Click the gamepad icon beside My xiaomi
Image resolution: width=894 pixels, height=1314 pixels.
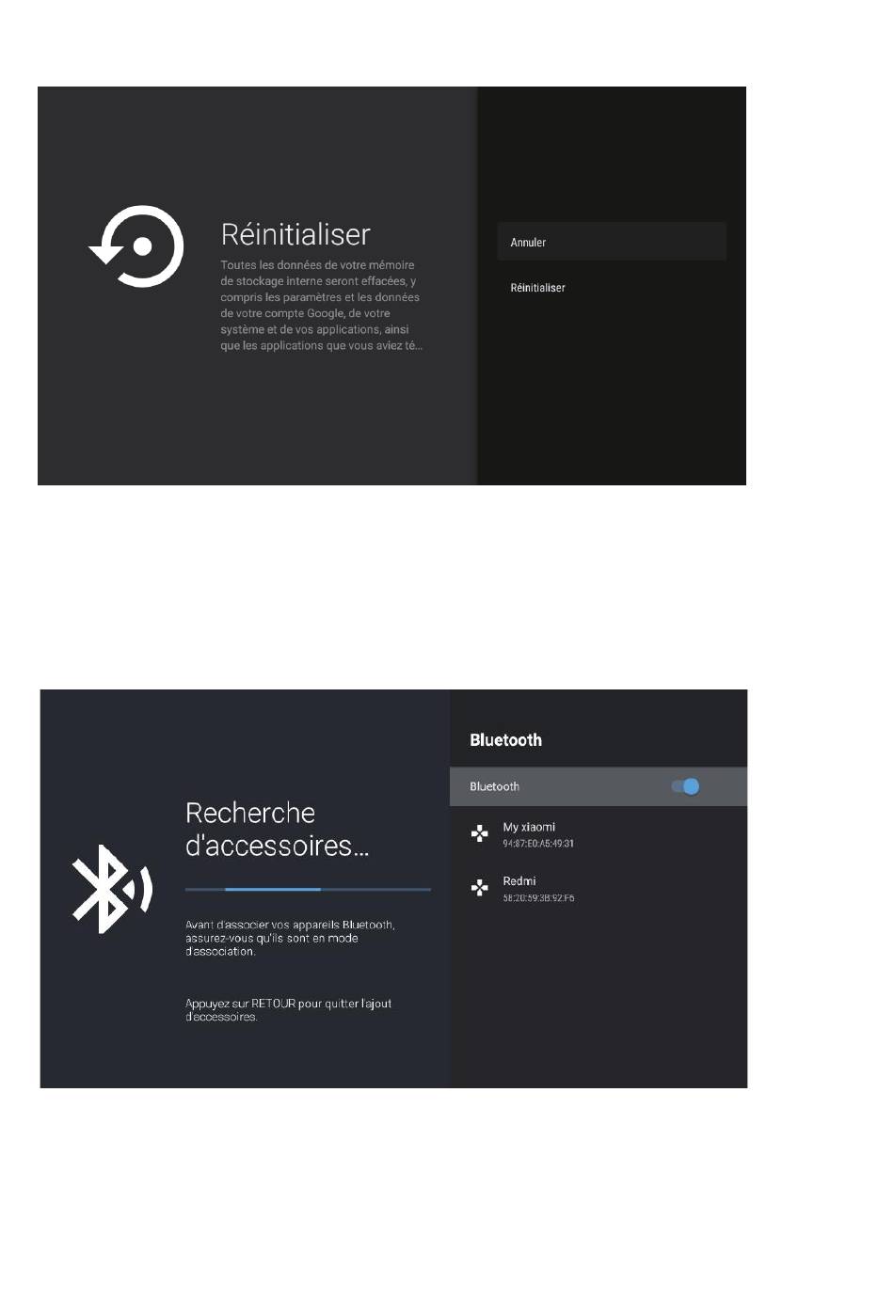pos(479,833)
